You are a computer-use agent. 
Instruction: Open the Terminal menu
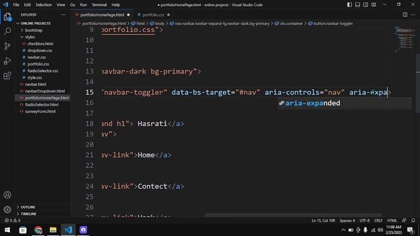click(x=99, y=5)
